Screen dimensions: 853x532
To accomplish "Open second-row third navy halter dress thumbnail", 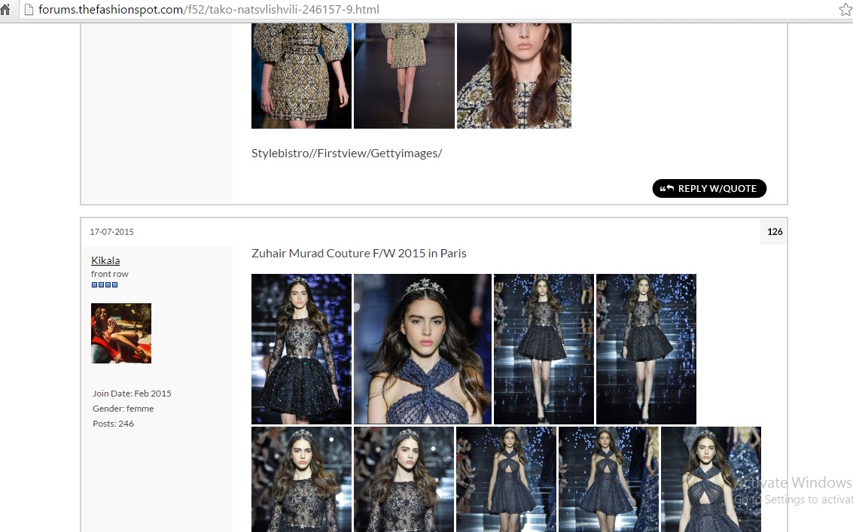I will pyautogui.click(x=507, y=479).
